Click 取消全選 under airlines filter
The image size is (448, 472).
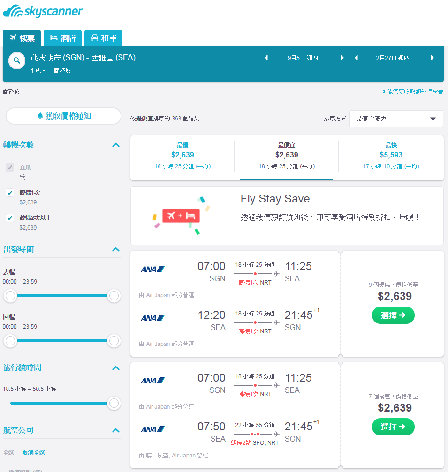tap(33, 452)
